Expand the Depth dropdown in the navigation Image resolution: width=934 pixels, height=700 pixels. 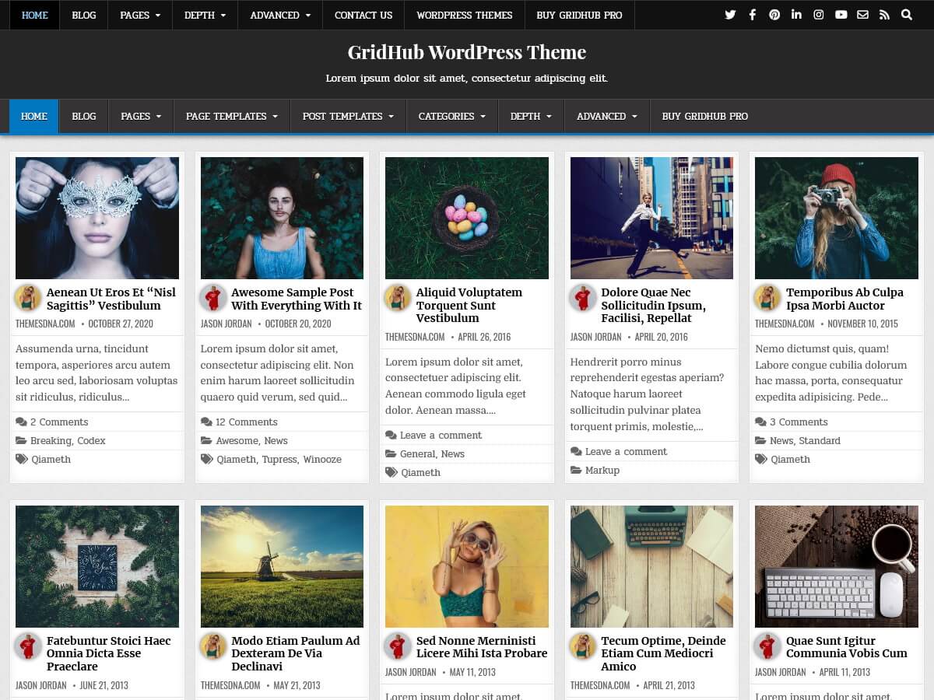click(x=530, y=116)
